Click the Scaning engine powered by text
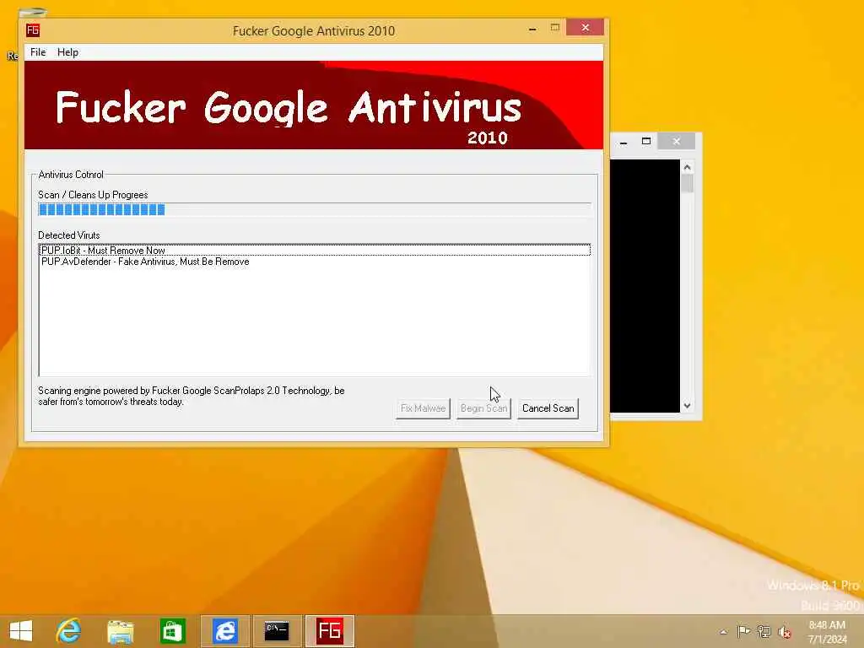This screenshot has height=648, width=864. (x=192, y=397)
